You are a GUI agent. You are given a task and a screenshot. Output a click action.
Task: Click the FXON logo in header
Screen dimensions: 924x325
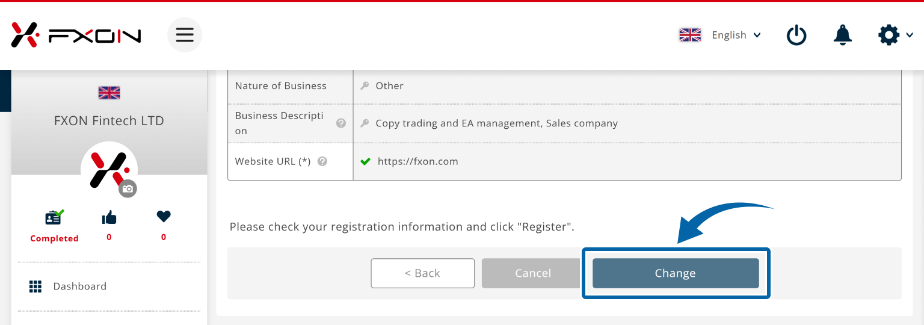point(76,35)
